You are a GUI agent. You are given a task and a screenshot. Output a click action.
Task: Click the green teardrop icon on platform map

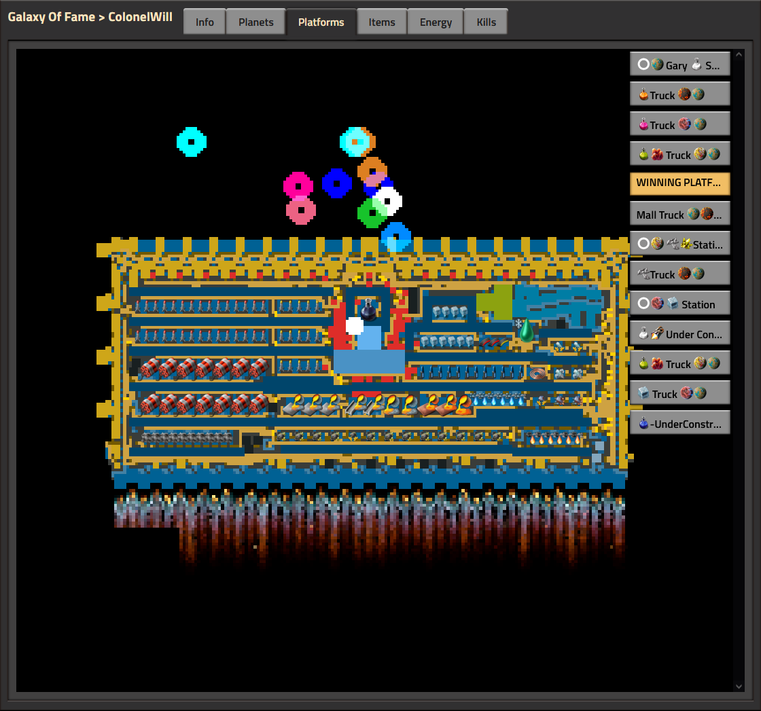click(526, 331)
